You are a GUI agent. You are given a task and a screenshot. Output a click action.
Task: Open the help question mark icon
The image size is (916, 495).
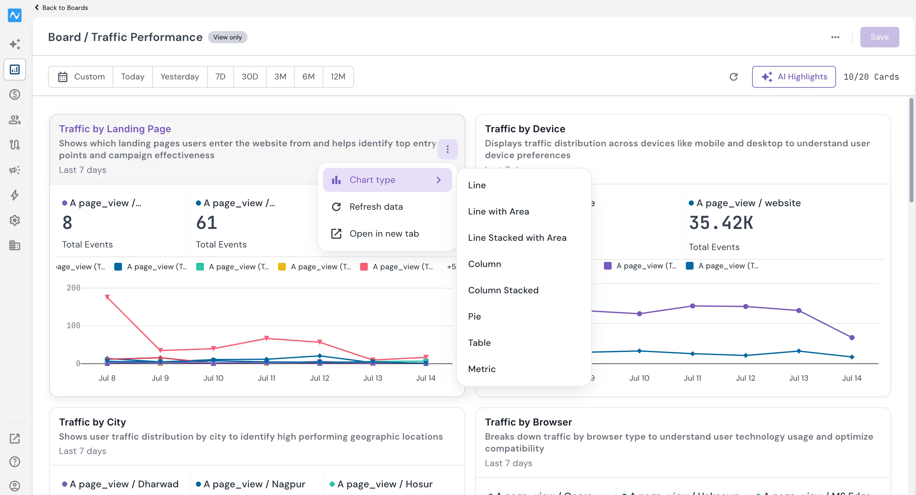point(15,462)
